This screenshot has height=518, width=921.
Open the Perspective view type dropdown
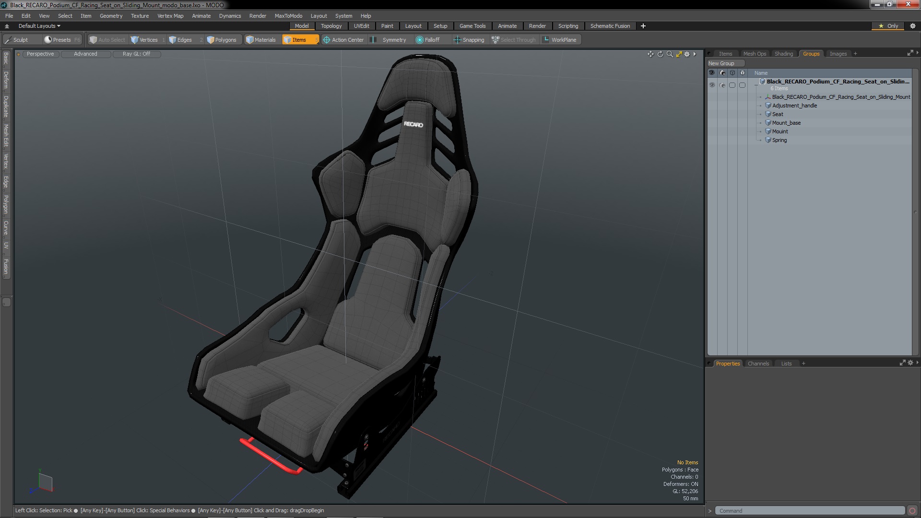point(40,54)
